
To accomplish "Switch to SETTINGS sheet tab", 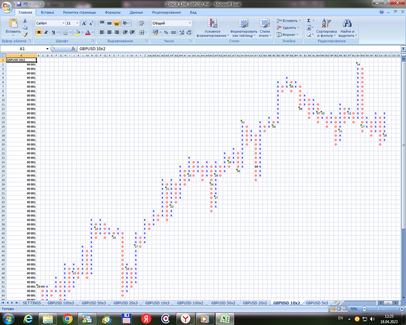I will point(32,303).
